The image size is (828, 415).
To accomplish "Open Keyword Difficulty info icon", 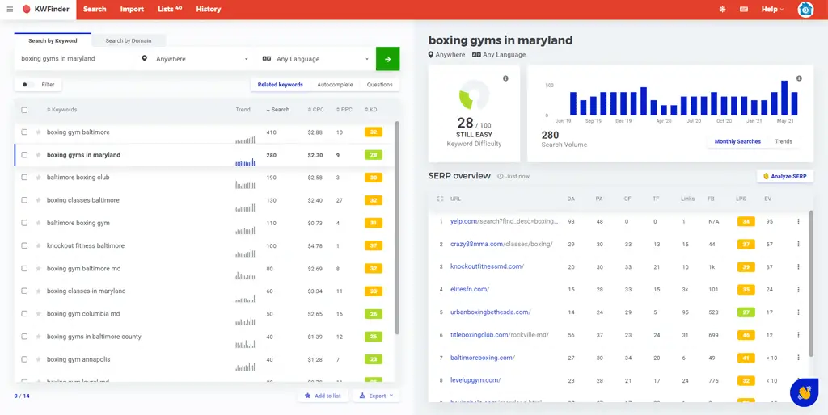I will [505, 78].
